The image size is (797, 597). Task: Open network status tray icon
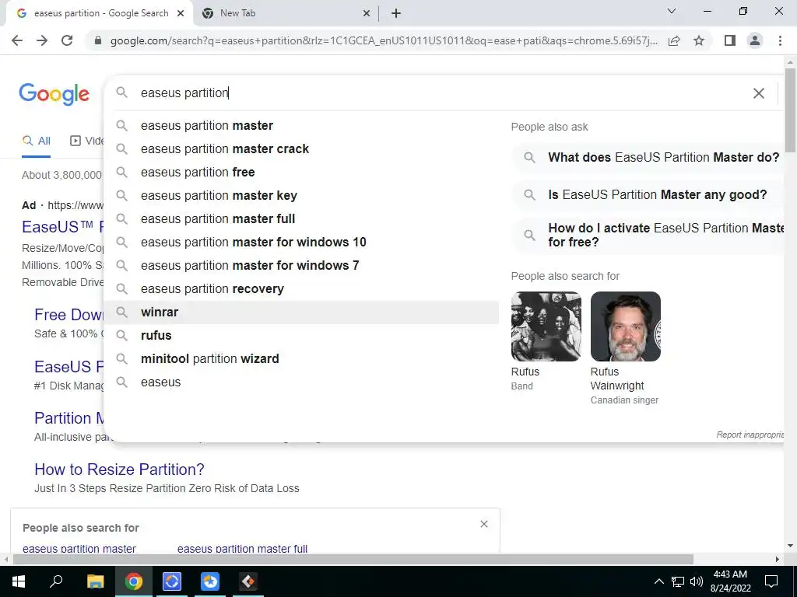pos(678,581)
